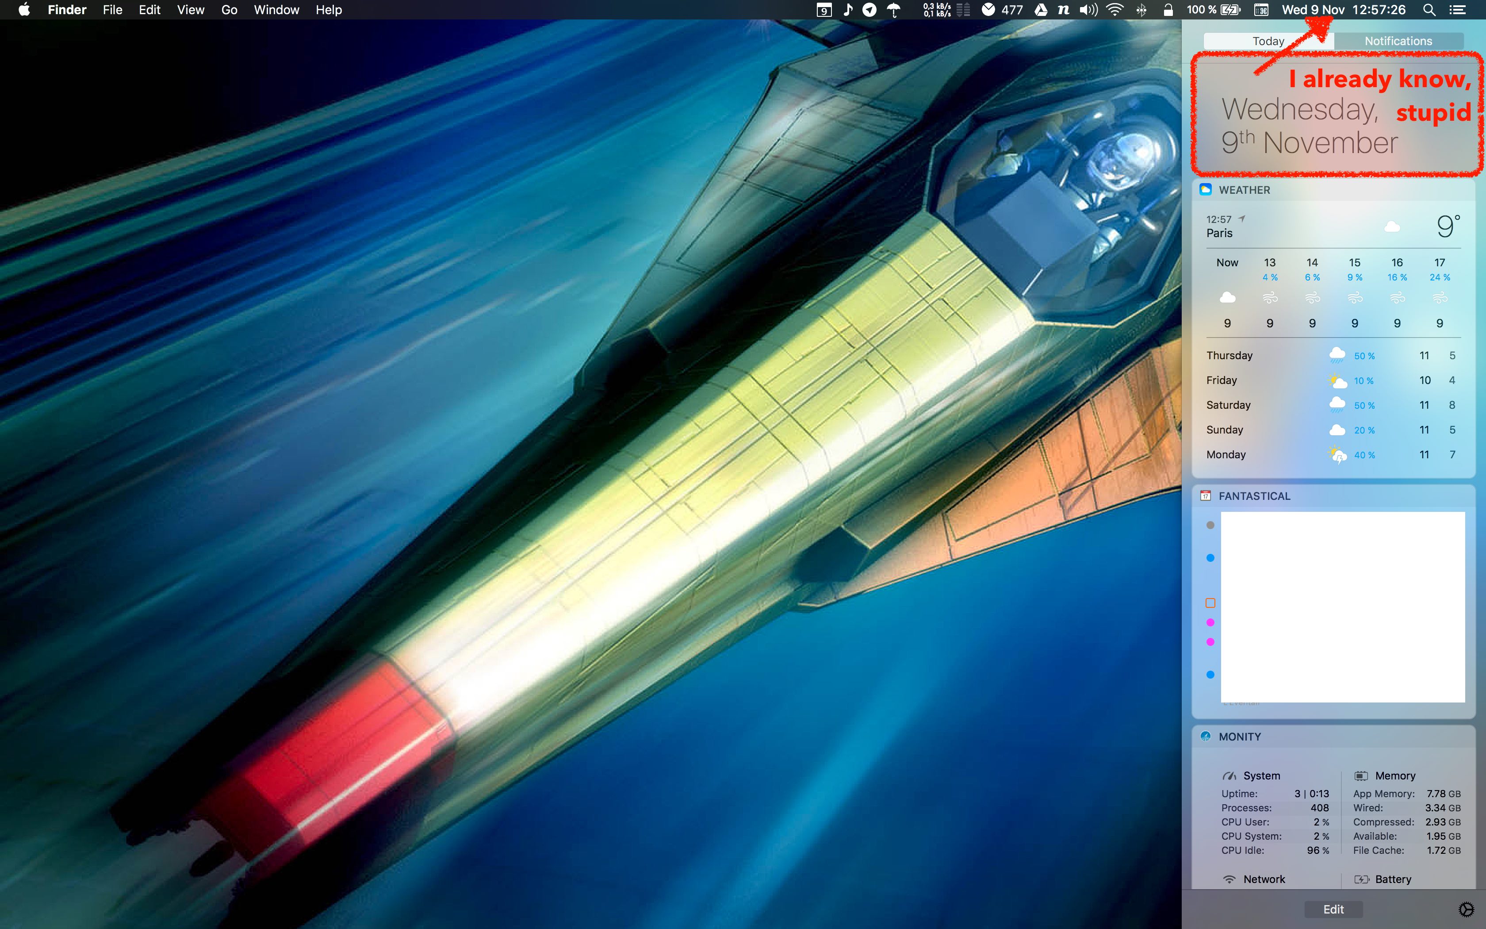This screenshot has height=929, width=1486.
Task: Switch to the Today tab
Action: [1268, 41]
